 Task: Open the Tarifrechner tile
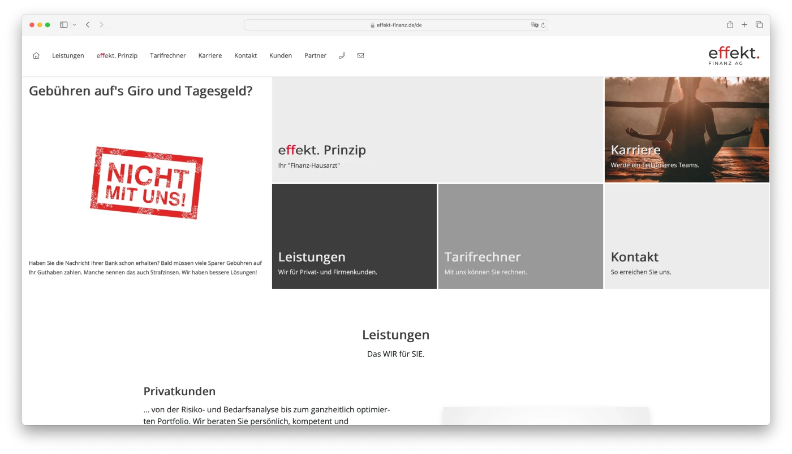click(x=520, y=236)
